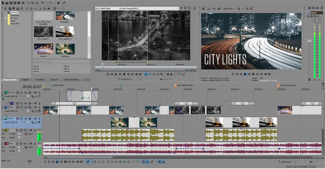Toggle auto crossfades icon in timeline toolbar
The width and height of the screenshot is (325, 169).
[x=147, y=162]
